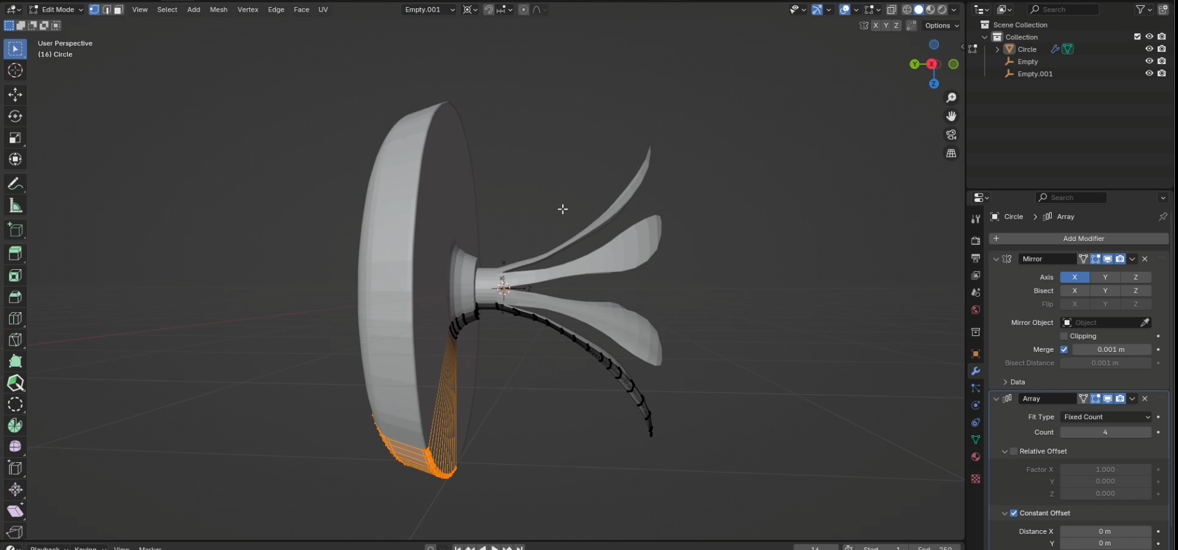Toggle Mirror Axis Y button

click(1105, 277)
